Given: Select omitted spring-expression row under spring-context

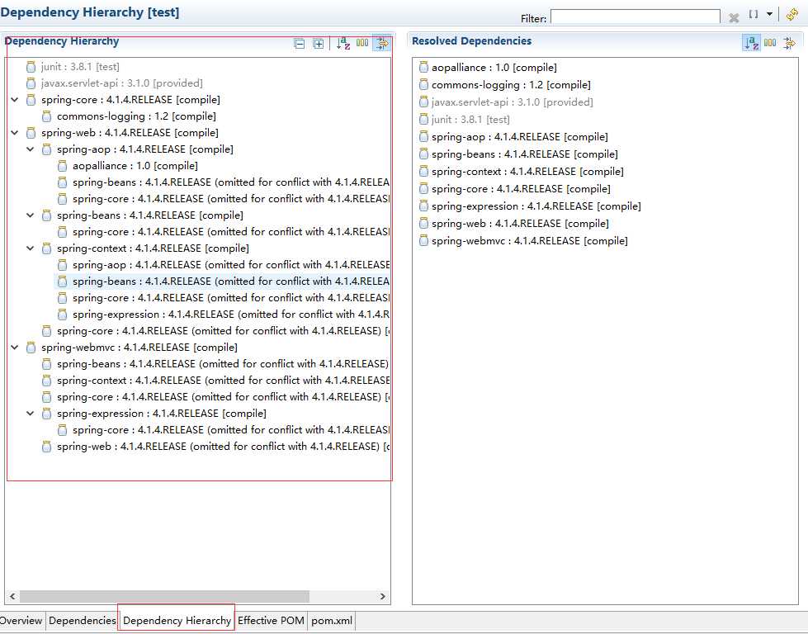Looking at the screenshot, I should pyautogui.click(x=231, y=314).
